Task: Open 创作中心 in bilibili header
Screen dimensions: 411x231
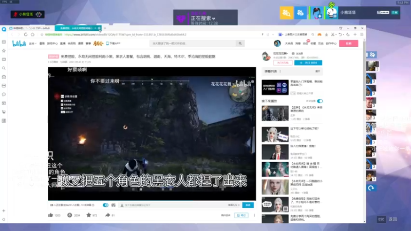Action: point(331,44)
